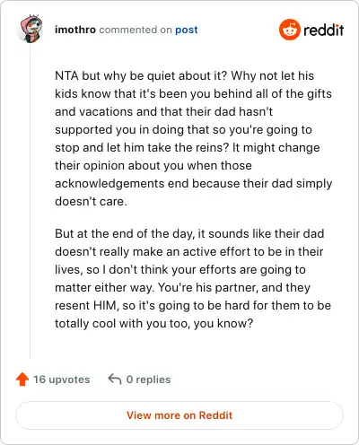Click the word "NTA" opening the comment

(66, 75)
